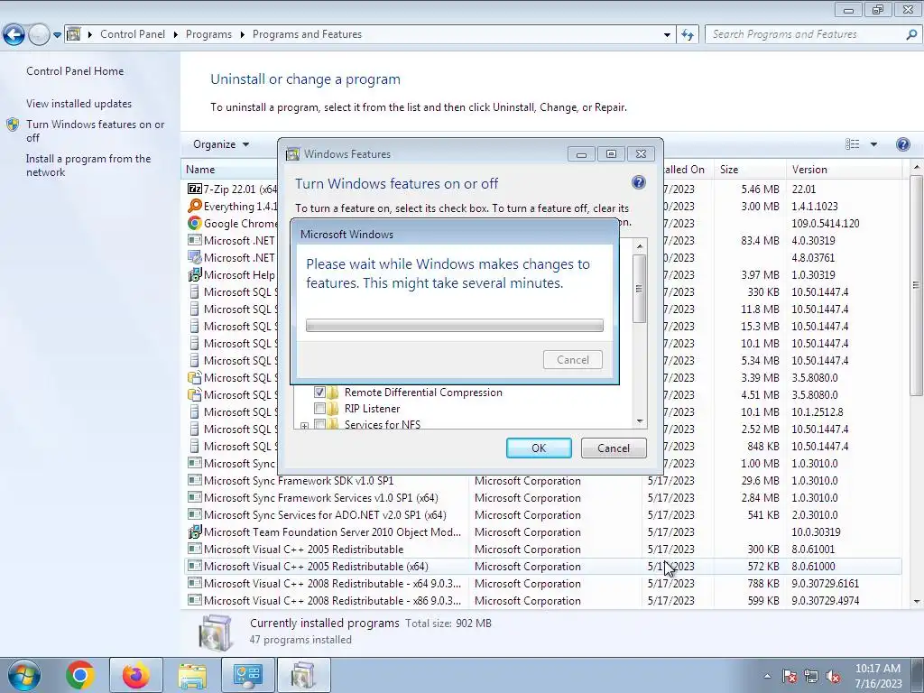Screen dimensions: 924x693
Task: Click the muted volume tray icon
Action: coord(833,677)
